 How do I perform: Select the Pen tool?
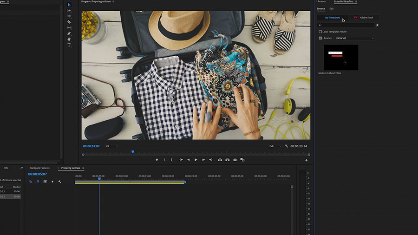tap(69, 33)
